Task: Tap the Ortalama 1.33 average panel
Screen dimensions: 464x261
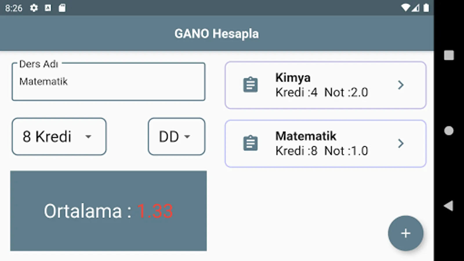Action: (x=108, y=211)
